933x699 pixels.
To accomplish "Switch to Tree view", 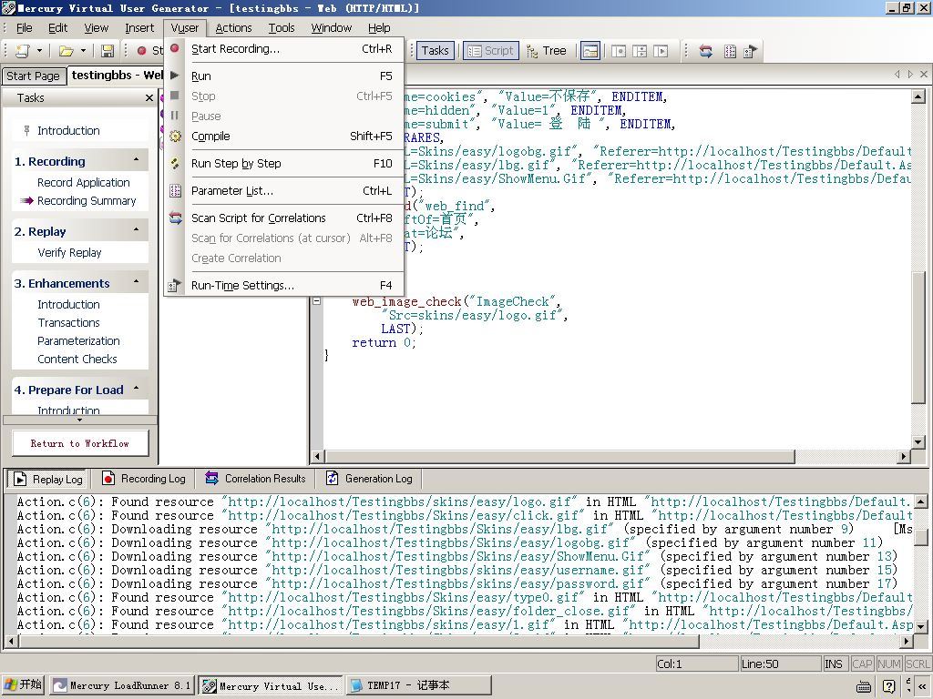I will tap(546, 51).
